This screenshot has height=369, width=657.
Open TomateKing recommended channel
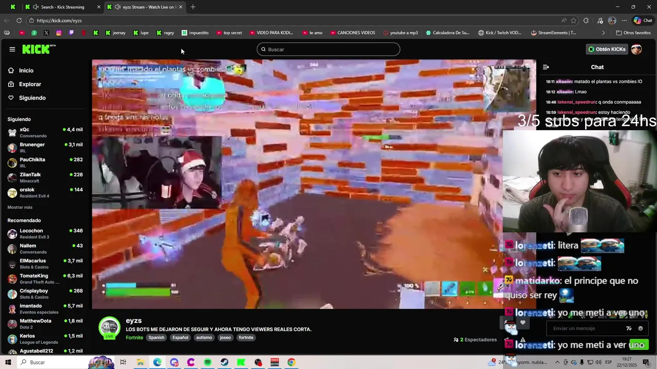point(45,279)
